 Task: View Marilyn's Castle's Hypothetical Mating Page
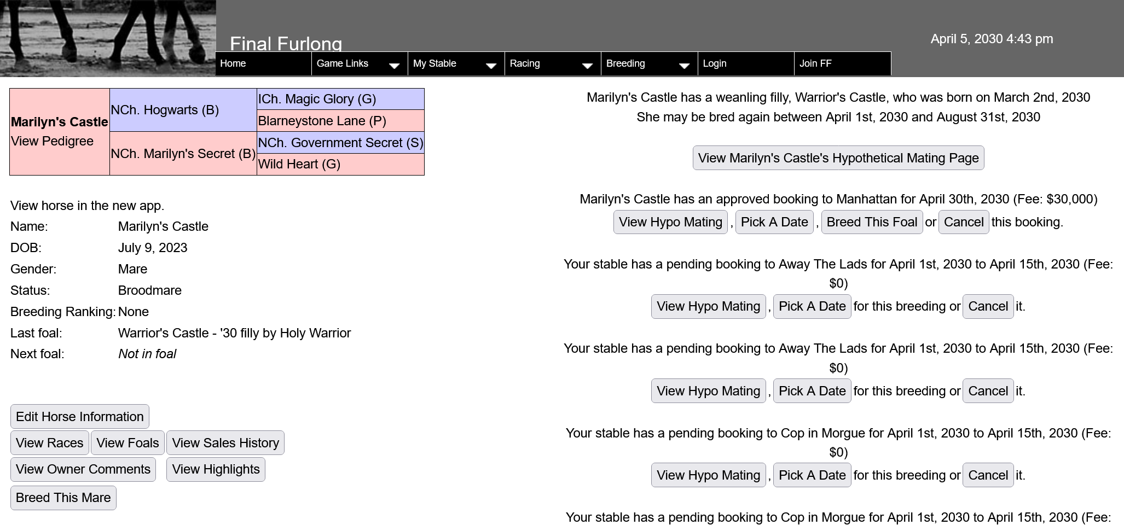coord(838,158)
